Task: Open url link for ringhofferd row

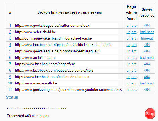Action: point(129,64)
